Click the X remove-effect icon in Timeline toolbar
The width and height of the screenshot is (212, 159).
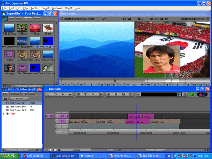tap(93, 94)
